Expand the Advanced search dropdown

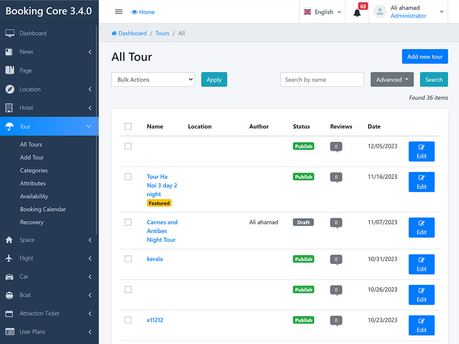click(392, 79)
